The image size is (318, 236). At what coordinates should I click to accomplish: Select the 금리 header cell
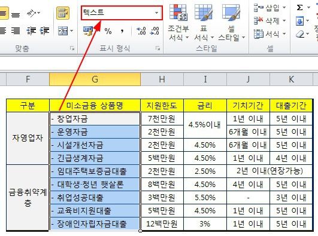[x=205, y=106]
